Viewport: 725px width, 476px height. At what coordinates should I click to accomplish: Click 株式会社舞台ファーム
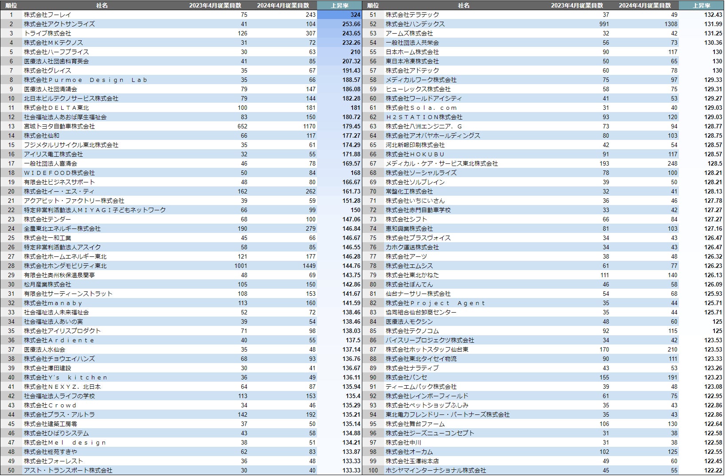415,424
